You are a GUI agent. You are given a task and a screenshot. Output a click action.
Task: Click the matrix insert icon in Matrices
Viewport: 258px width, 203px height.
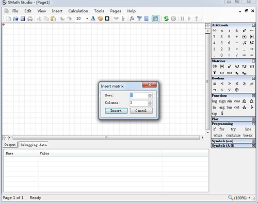point(215,66)
